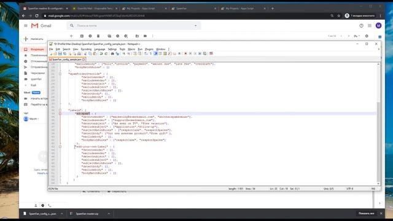Click the Zoom Out icon in Notepad++
Screen dimensions: 393x221
(129, 53)
